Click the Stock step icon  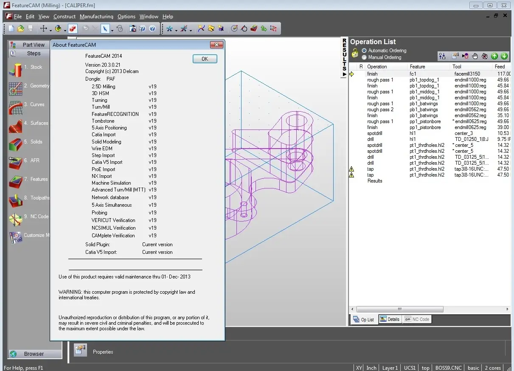click(16, 70)
